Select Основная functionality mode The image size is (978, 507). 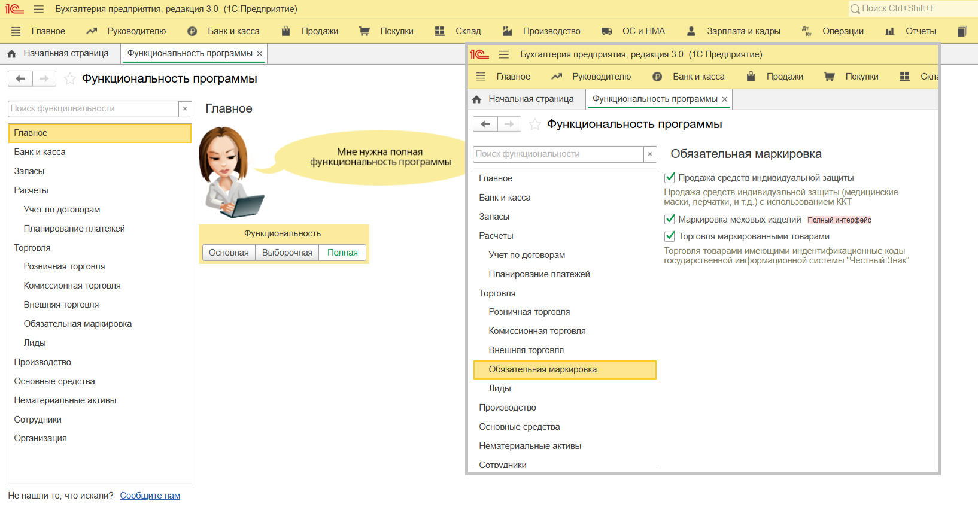tap(229, 253)
